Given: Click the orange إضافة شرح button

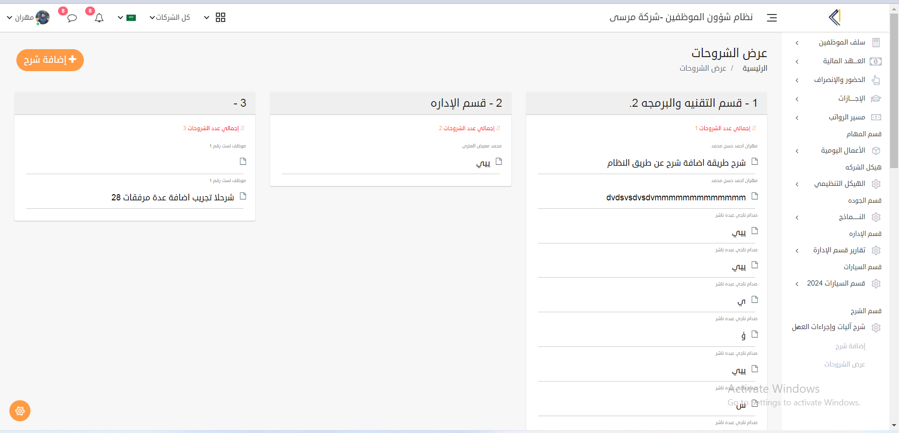Looking at the screenshot, I should (x=50, y=60).
